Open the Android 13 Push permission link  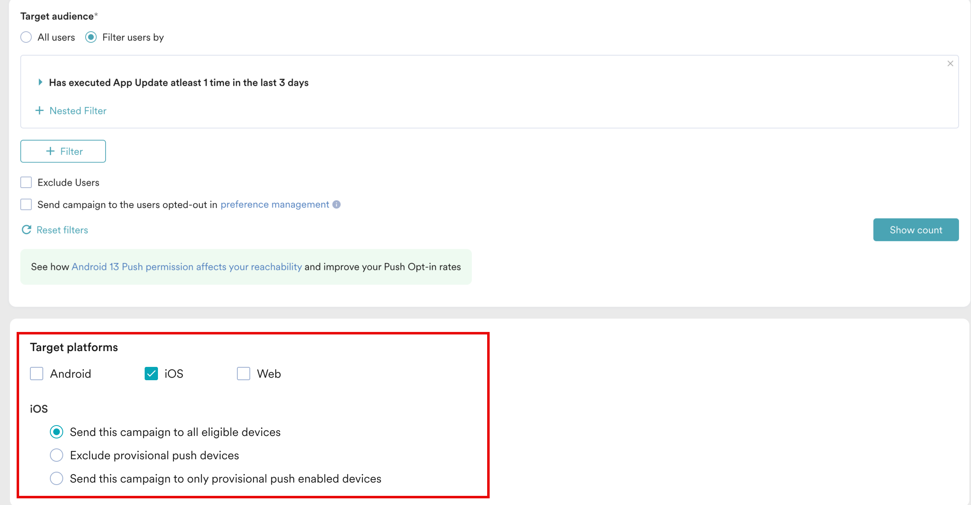point(187,267)
